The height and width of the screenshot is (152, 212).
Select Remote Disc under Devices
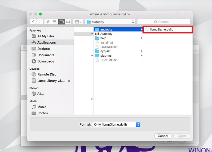click(47, 74)
